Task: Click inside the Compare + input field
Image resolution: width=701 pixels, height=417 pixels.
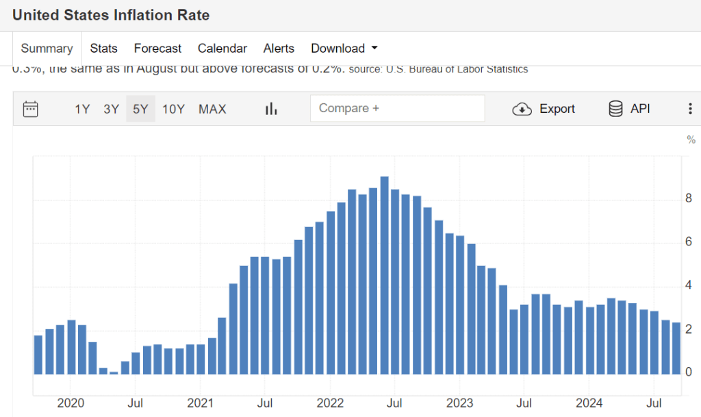Action: click(x=397, y=109)
